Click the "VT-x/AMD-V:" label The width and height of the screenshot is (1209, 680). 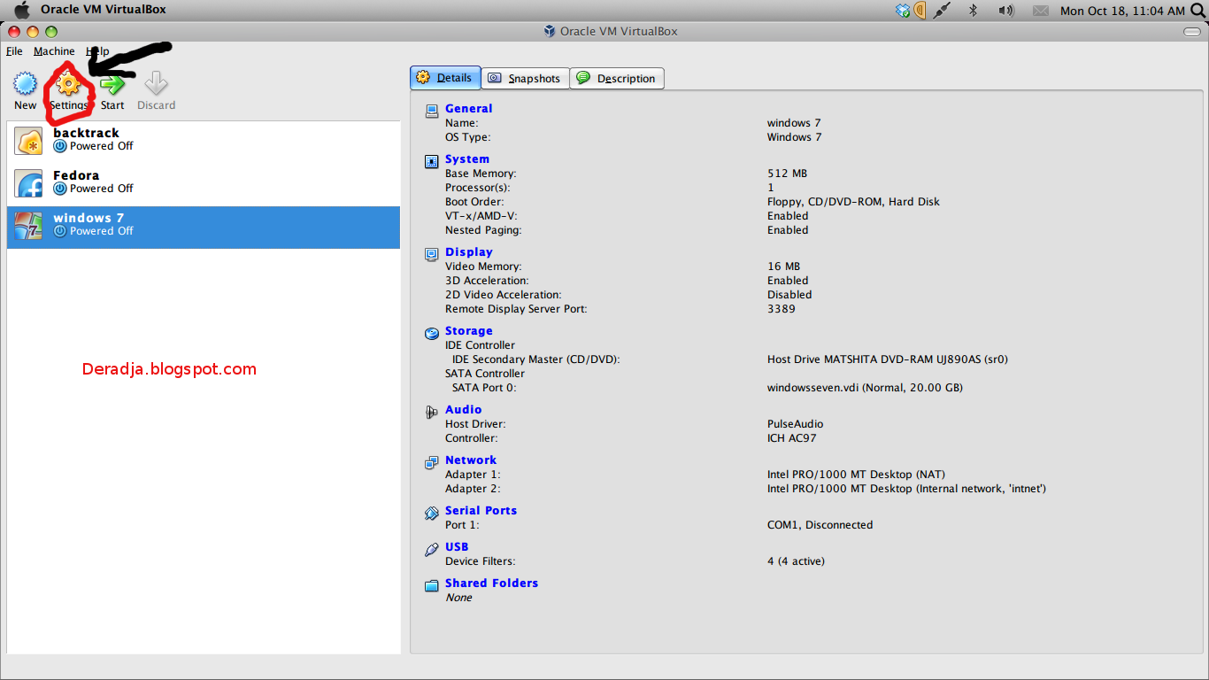click(x=481, y=216)
